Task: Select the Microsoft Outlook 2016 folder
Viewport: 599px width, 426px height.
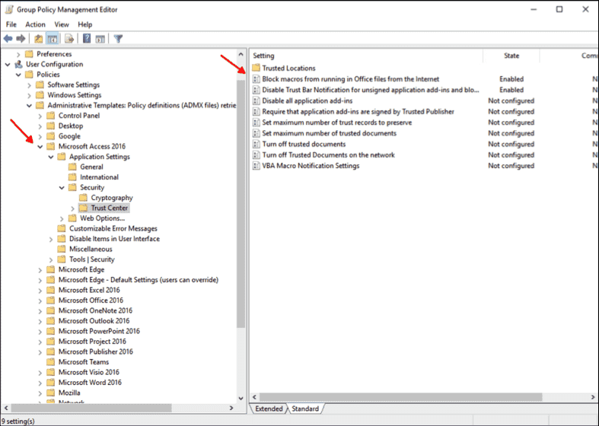Action: coord(94,321)
